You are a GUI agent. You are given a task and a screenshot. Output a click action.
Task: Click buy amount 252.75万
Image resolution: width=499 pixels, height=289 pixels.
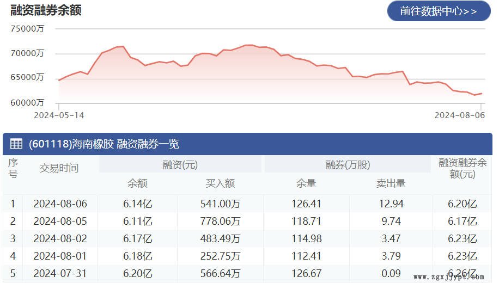pyautogui.click(x=220, y=256)
